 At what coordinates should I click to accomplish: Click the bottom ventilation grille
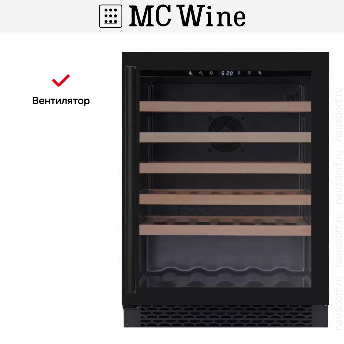pyautogui.click(x=226, y=316)
